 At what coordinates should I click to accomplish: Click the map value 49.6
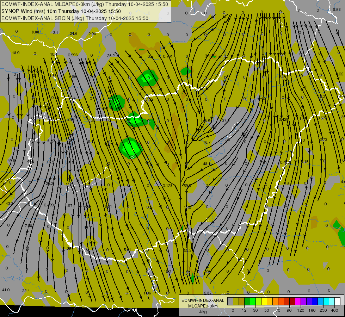11,161
